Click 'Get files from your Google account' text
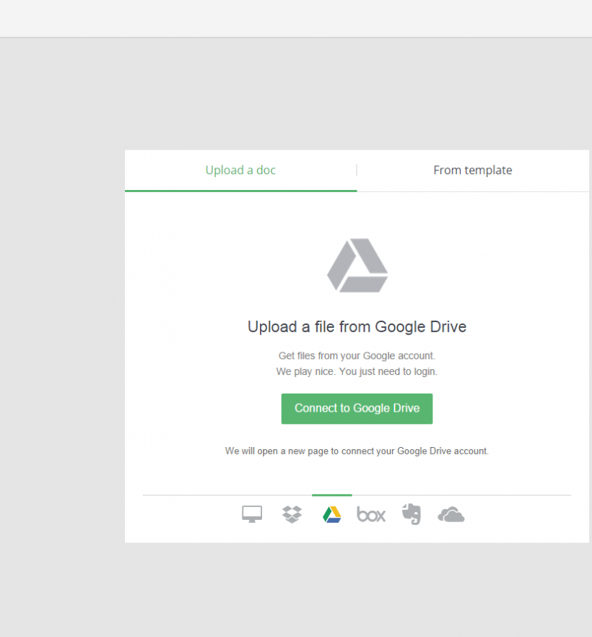The height and width of the screenshot is (637, 592). click(357, 355)
